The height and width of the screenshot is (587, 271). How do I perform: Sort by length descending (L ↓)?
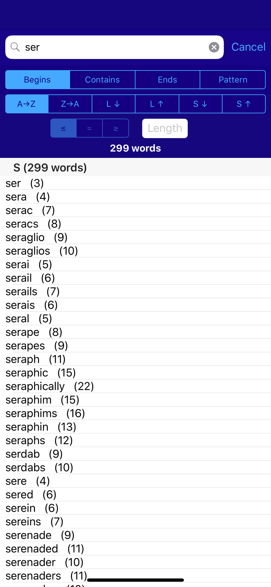pos(114,104)
